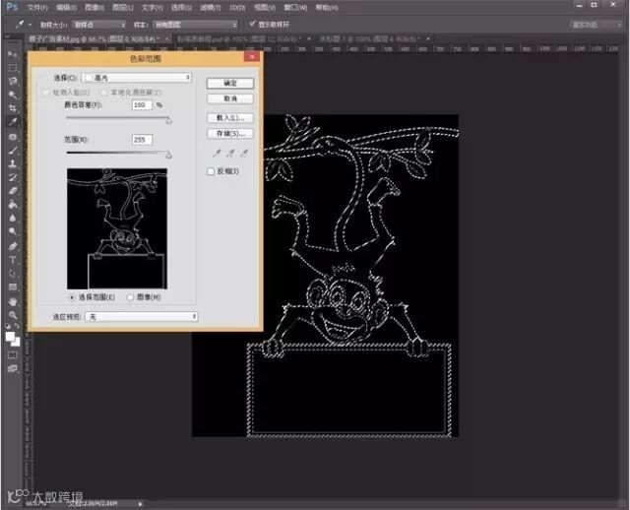Click the 确定 button
The image size is (630, 510).
pos(230,83)
